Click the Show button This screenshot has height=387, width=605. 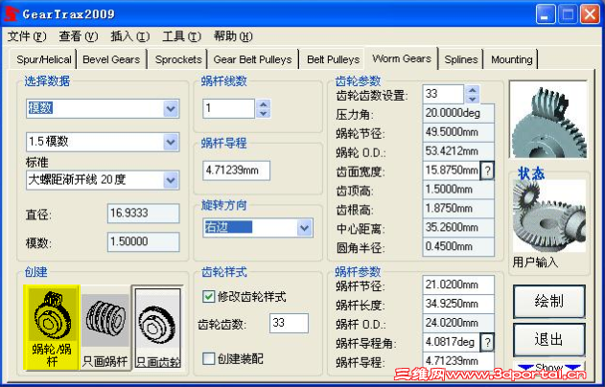[x=549, y=367]
